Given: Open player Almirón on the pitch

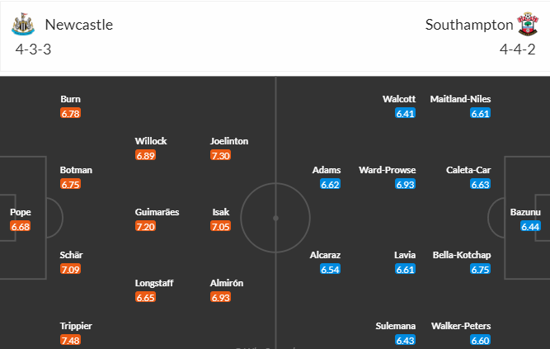Looking at the screenshot, I should [x=227, y=283].
